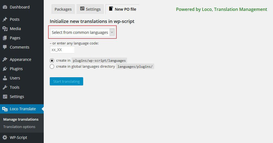
Task: Click the file icon on New PO file tab
Action: (111, 8)
